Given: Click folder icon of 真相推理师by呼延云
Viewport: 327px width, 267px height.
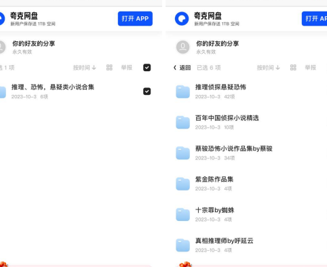Looking at the screenshot, I should 182,245.
